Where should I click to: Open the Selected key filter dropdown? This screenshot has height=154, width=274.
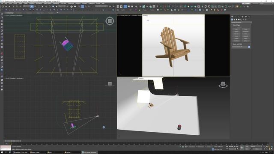(256, 146)
